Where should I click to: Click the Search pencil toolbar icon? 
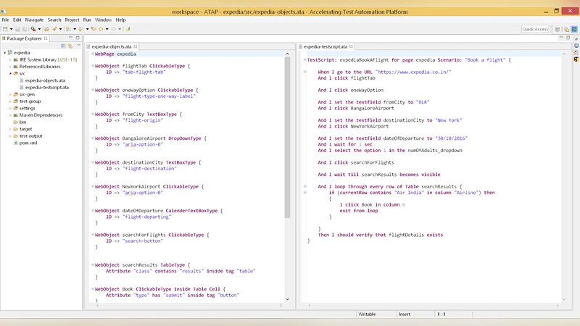point(54,29)
